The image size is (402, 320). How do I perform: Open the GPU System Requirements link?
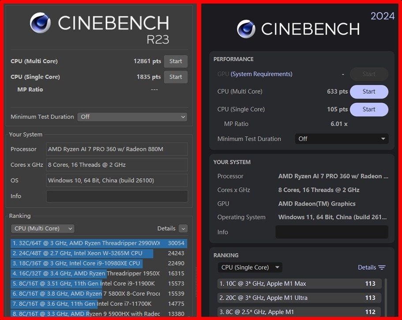[x=261, y=74]
